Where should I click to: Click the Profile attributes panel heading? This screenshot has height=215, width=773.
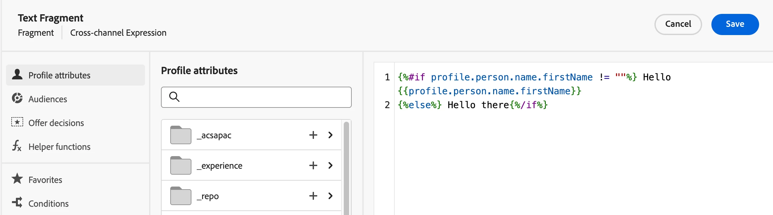199,70
